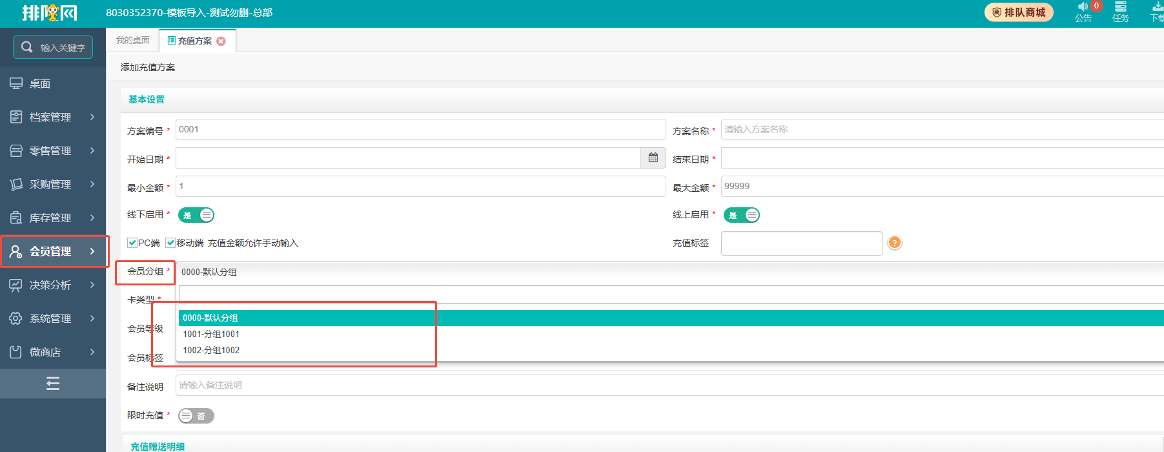Toggle the 线上启用 switch
Viewport: 1164px width, 452px height.
click(x=742, y=215)
